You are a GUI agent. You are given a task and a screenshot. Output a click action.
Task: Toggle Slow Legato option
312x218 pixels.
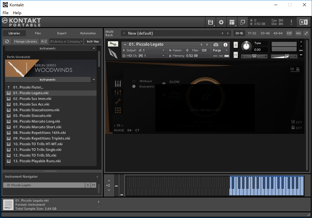point(164,83)
